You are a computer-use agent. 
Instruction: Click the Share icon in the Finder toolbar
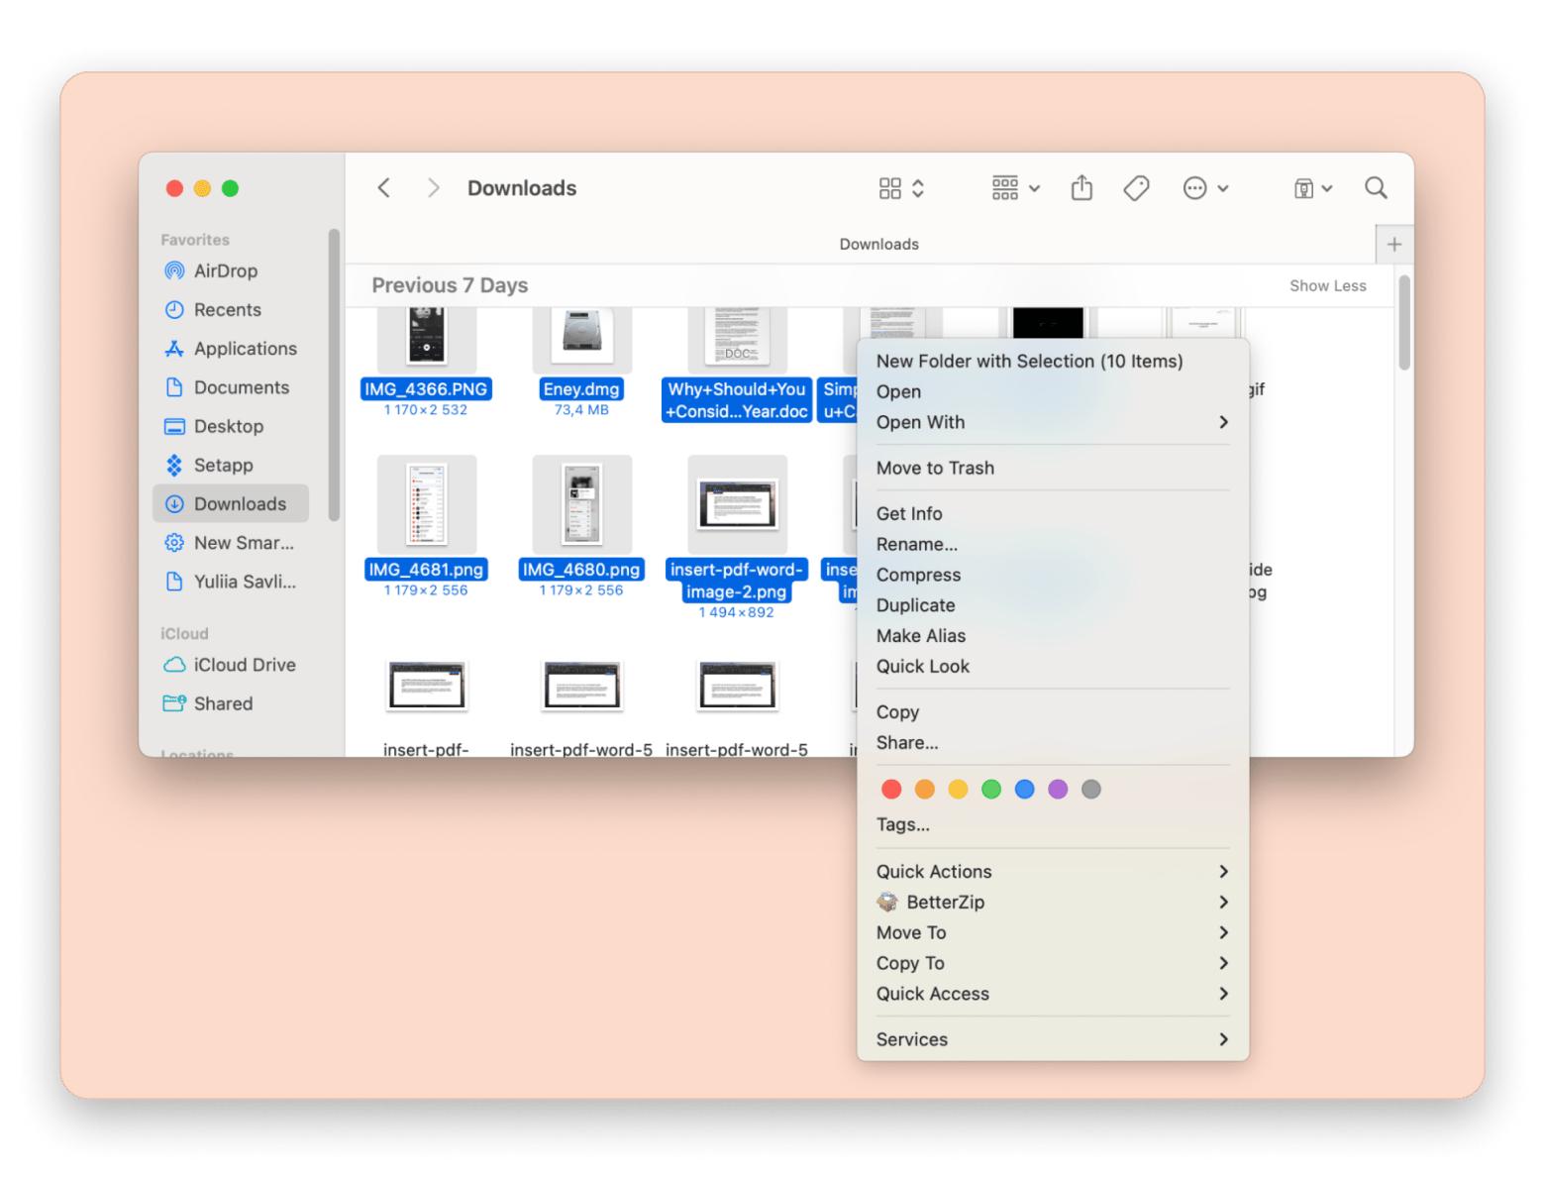[x=1081, y=188]
